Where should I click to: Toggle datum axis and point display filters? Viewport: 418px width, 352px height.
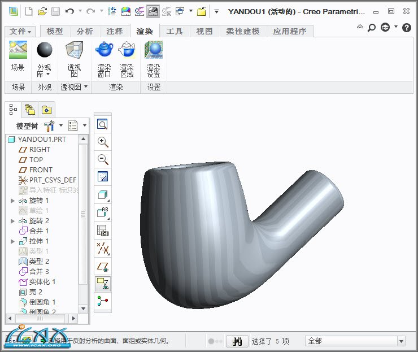103,247
